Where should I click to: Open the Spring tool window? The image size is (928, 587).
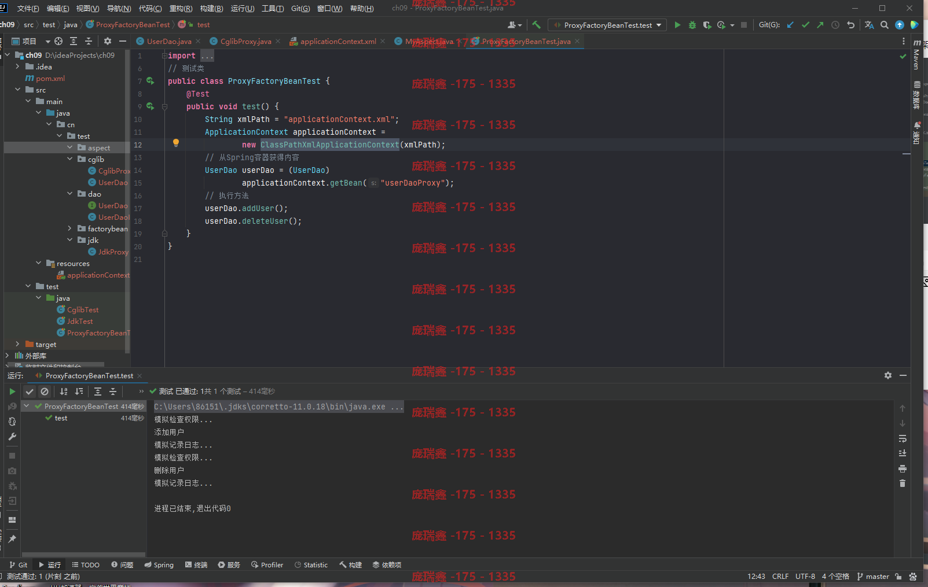pyautogui.click(x=159, y=565)
